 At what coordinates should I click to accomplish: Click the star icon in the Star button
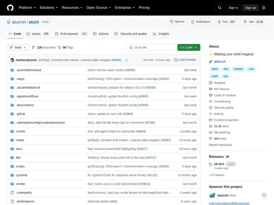coord(245,22)
